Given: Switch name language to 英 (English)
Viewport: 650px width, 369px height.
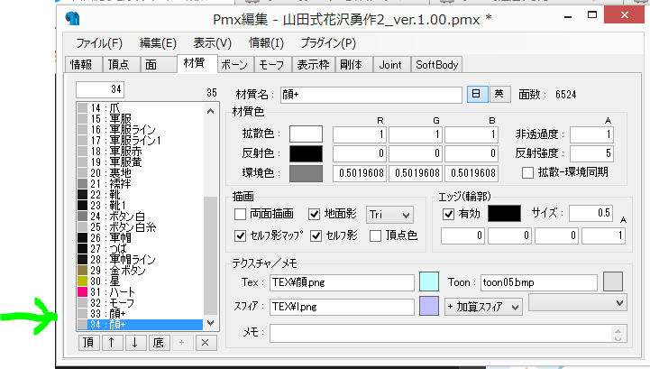Looking at the screenshot, I should pos(499,94).
